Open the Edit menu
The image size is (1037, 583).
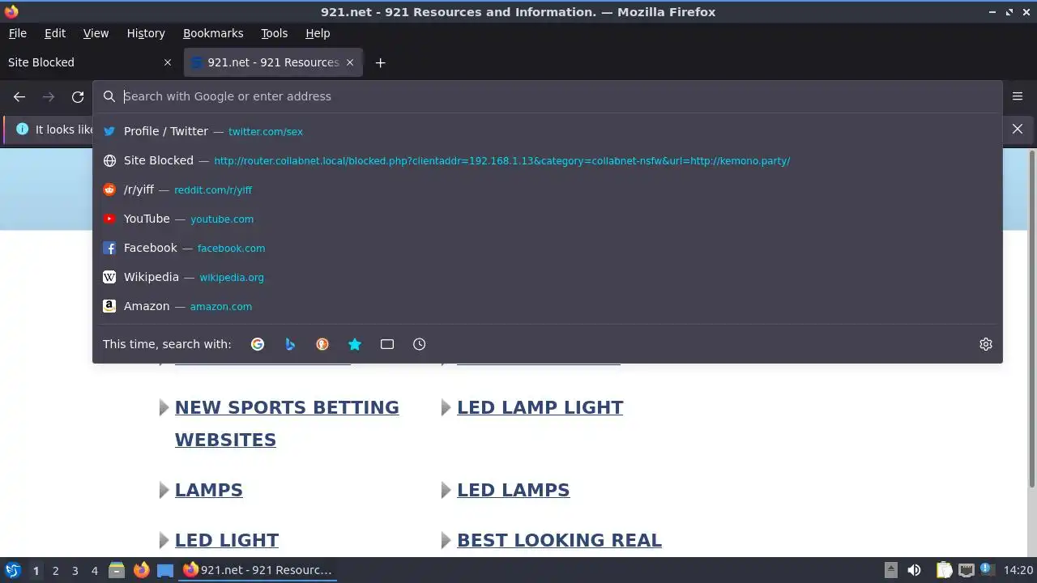(55, 33)
